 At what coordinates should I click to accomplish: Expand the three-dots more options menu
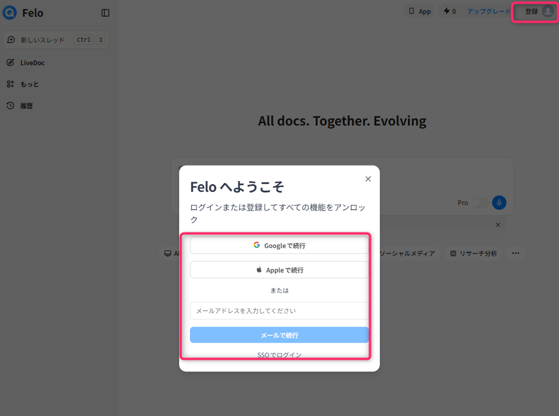[515, 253]
